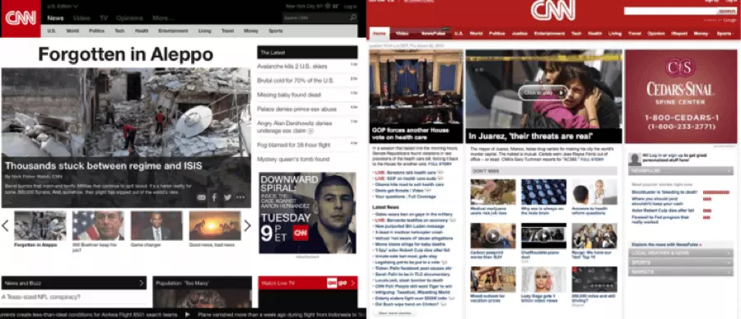741x319 pixels.
Task: Click the user avatar icon beside Log in or sign up
Action: (x=635, y=159)
